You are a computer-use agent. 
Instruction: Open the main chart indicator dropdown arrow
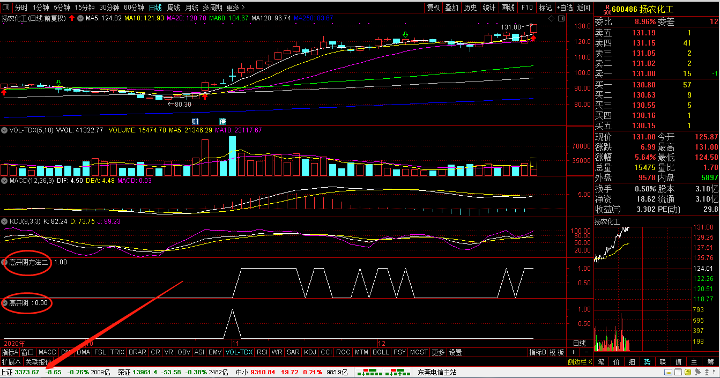80,18
